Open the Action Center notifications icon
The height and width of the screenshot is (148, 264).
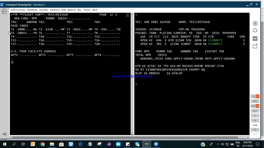[258, 144]
